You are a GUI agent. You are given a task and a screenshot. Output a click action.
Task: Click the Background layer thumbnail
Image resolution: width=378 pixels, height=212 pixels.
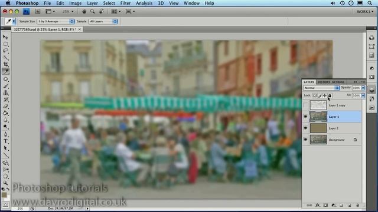click(x=318, y=140)
